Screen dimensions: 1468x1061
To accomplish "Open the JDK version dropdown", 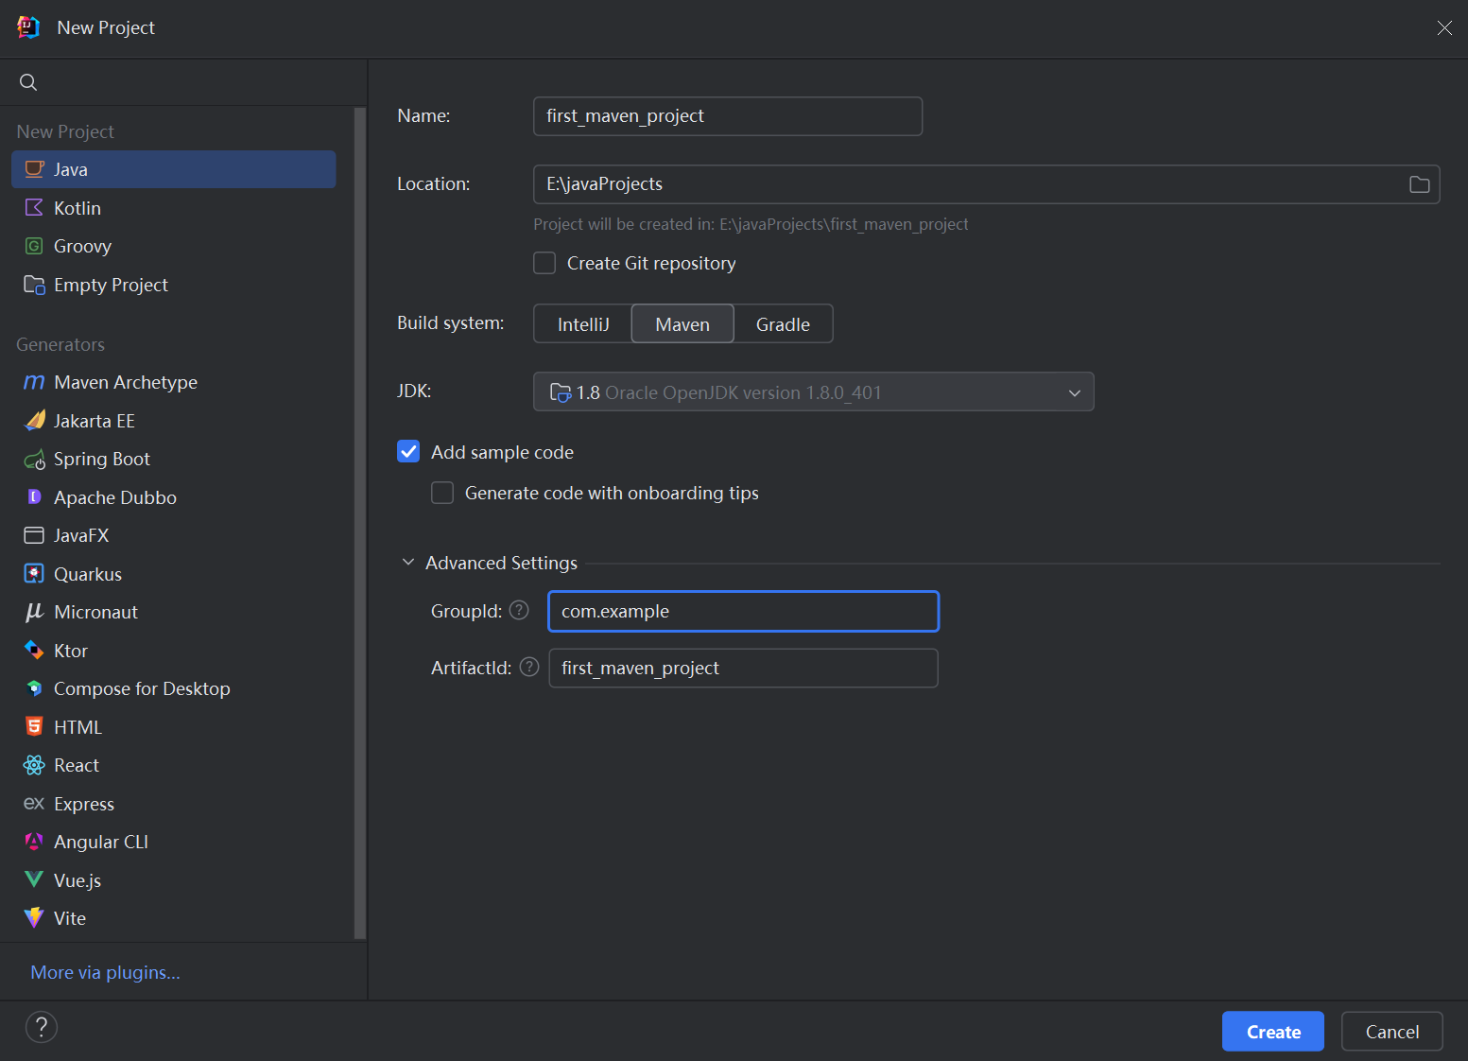I will (x=813, y=391).
